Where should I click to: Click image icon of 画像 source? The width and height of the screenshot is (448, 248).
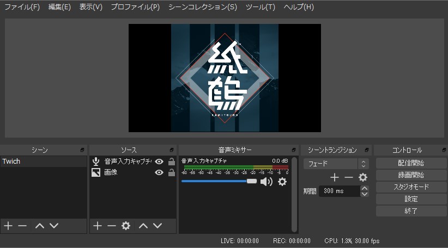[96, 172]
